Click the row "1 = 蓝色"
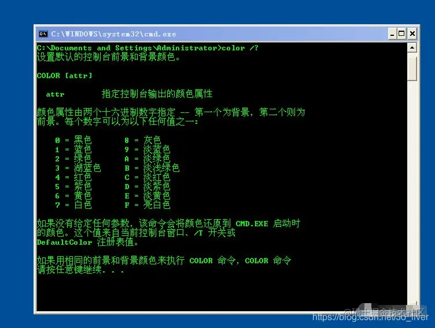435x328 pixels. pos(73,150)
